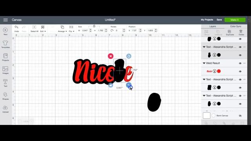
Task: Toggle the size aspect-ratio lock icon
Action: [x=94, y=26]
